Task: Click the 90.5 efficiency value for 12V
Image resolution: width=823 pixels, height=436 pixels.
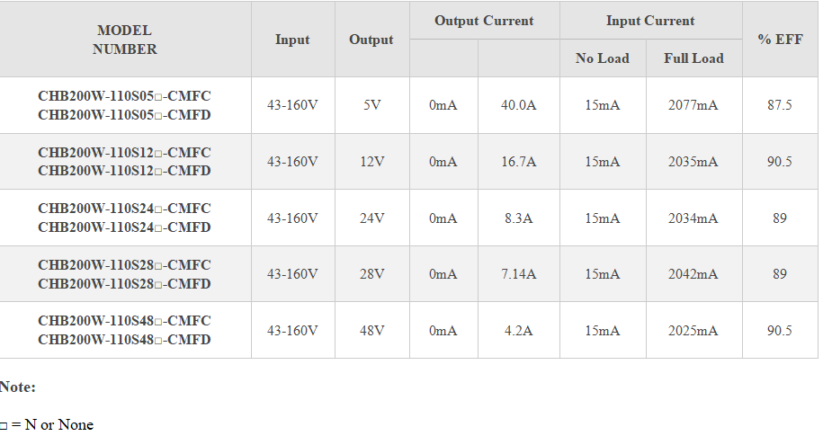Action: click(x=780, y=162)
